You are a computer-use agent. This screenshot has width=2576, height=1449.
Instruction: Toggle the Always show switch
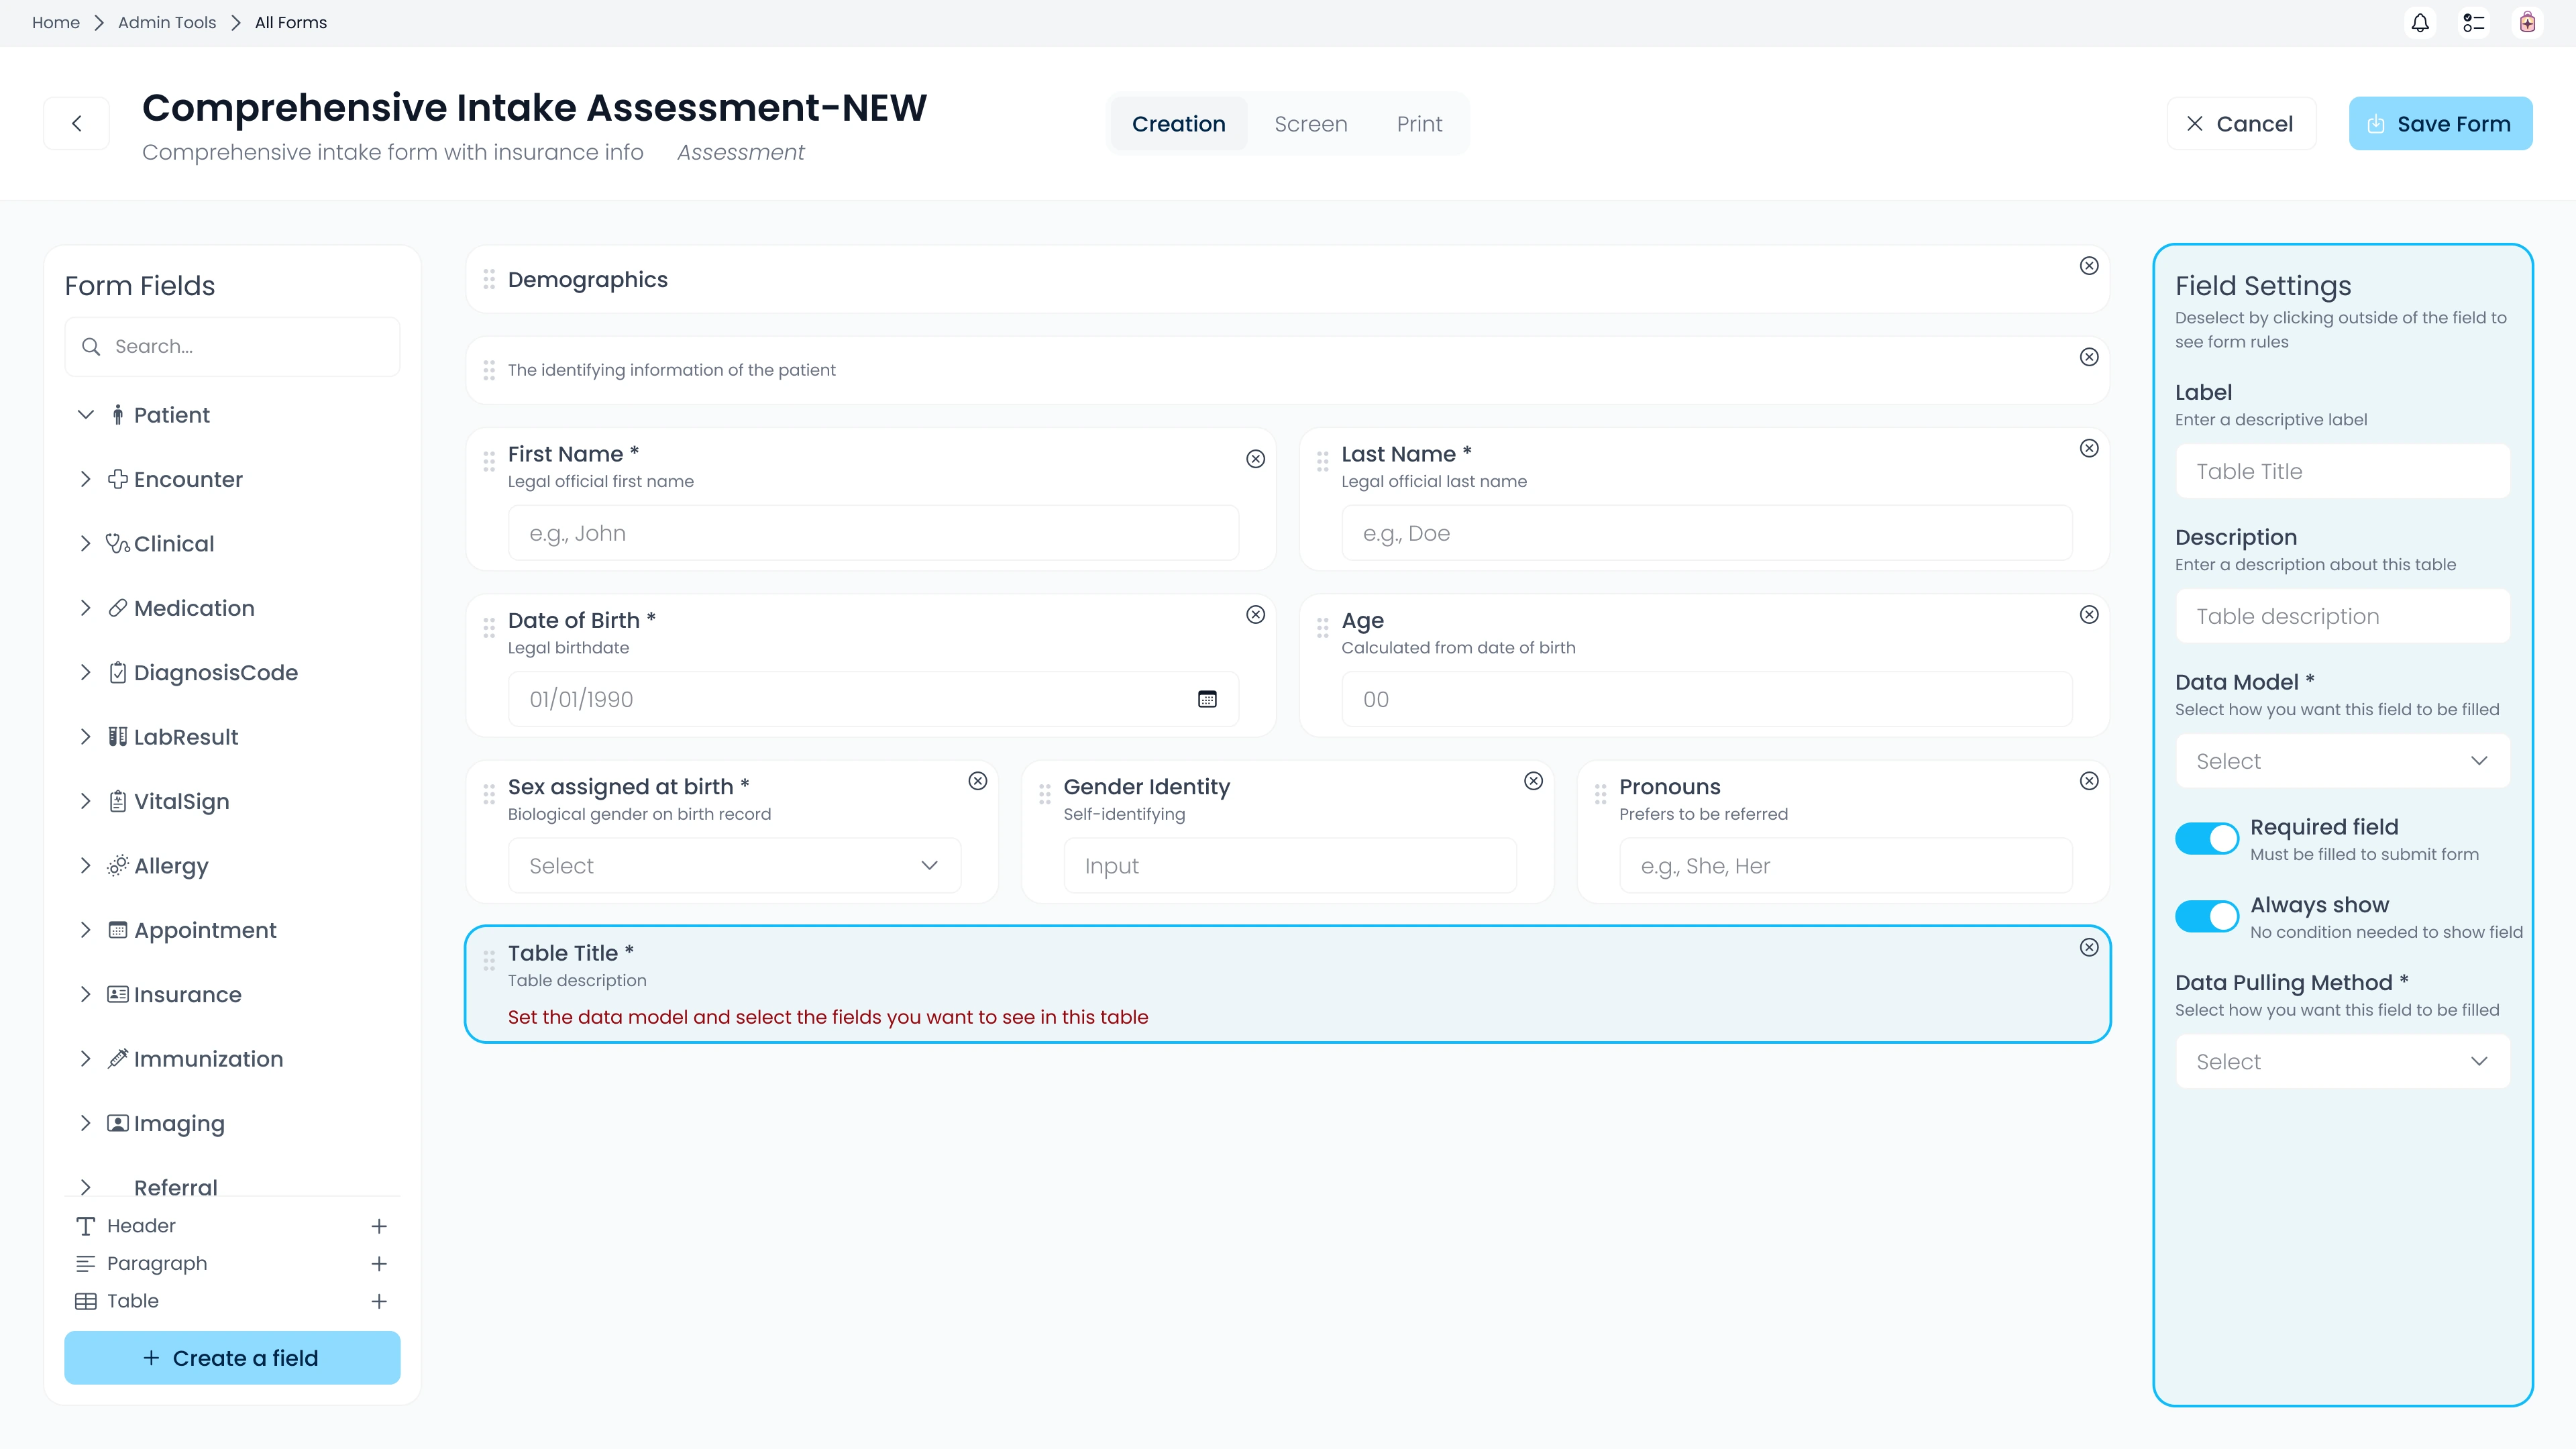[2207, 917]
